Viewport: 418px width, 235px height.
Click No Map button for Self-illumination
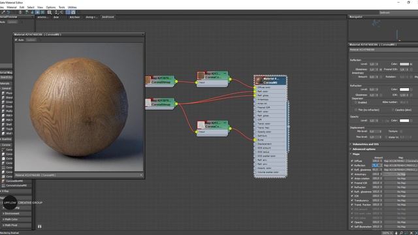click(x=400, y=227)
